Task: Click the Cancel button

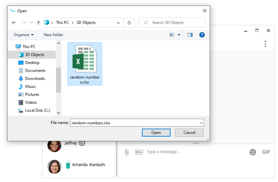Action: (189, 133)
